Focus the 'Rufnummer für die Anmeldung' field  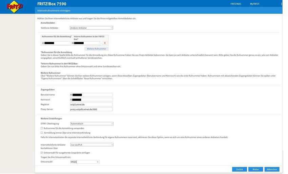pos(56,43)
